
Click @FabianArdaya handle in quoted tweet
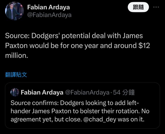[87, 92]
